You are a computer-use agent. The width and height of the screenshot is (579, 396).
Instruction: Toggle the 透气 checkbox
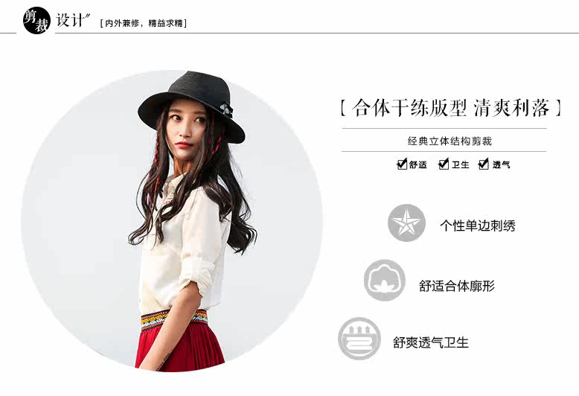tap(483, 164)
